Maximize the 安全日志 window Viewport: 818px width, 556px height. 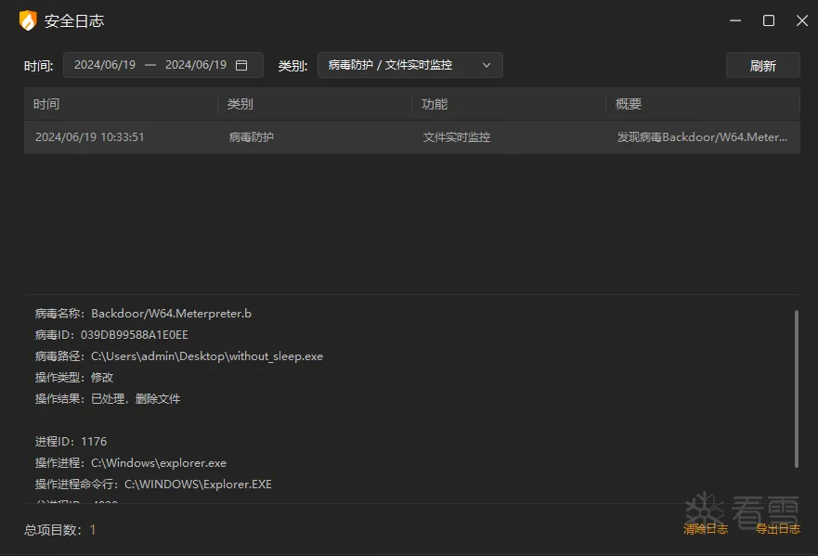pyautogui.click(x=769, y=20)
